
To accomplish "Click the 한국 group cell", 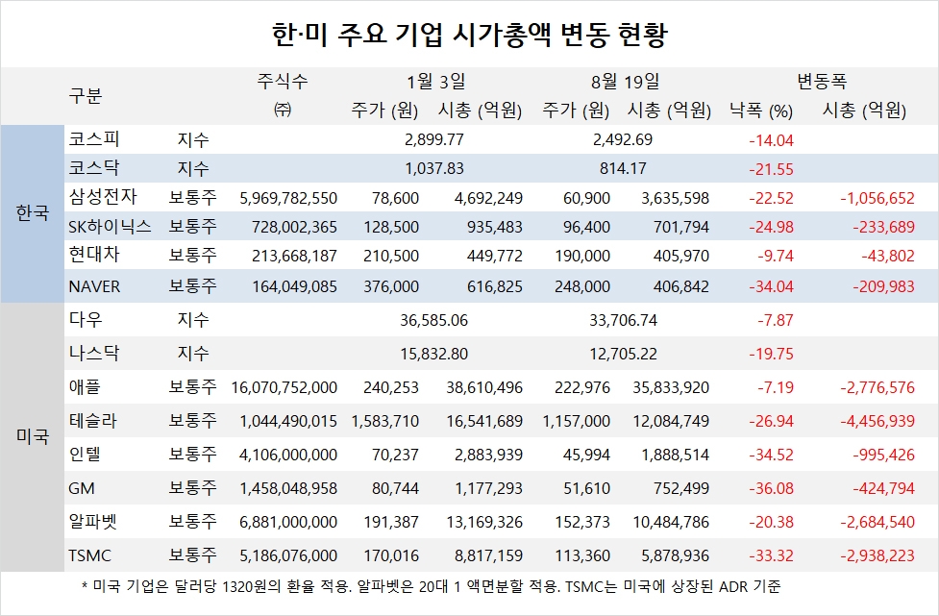I will [33, 213].
